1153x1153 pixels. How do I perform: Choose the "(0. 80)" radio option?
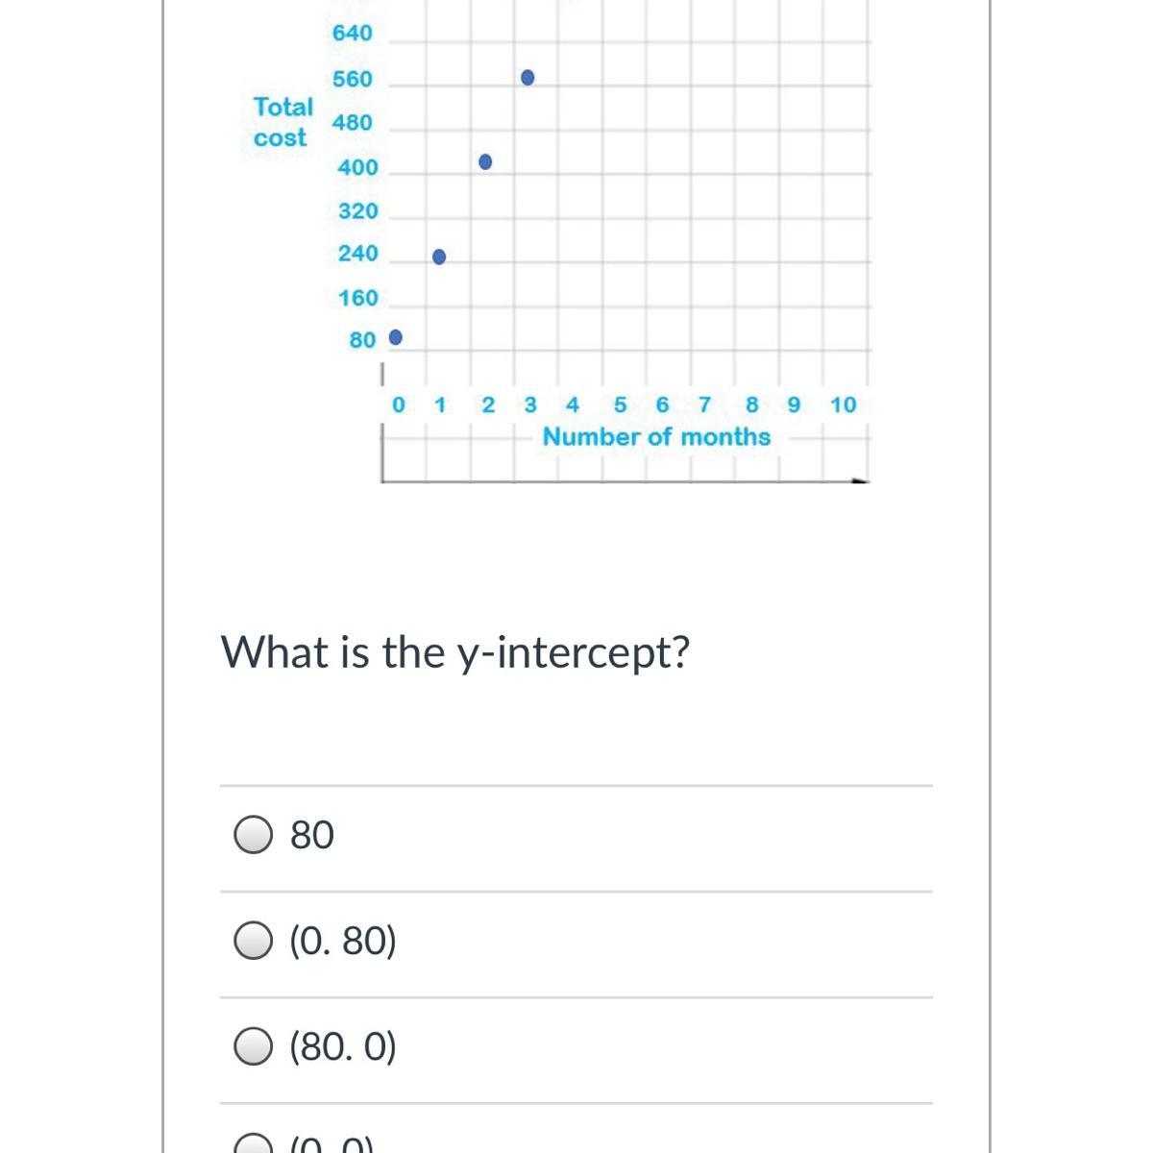253,941
